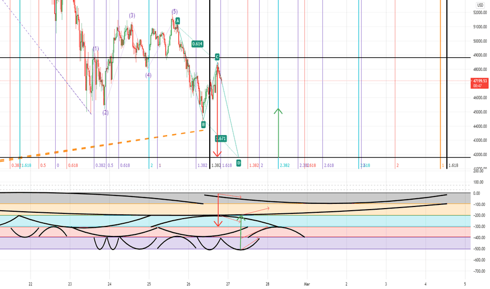Click the current price label 47199.53
This screenshot has width=490, height=289.
click(x=479, y=81)
